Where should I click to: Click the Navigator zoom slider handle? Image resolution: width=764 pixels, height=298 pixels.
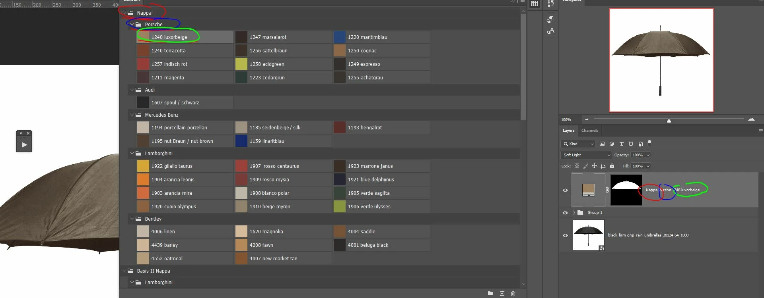pyautogui.click(x=669, y=121)
